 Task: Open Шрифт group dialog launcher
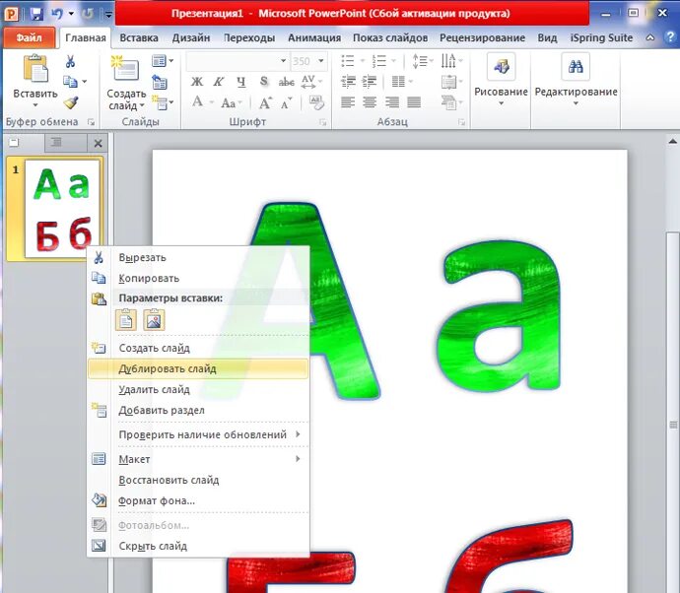pyautogui.click(x=322, y=122)
